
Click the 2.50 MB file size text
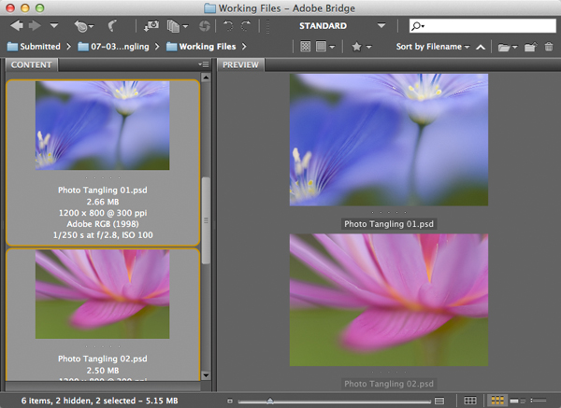102,371
